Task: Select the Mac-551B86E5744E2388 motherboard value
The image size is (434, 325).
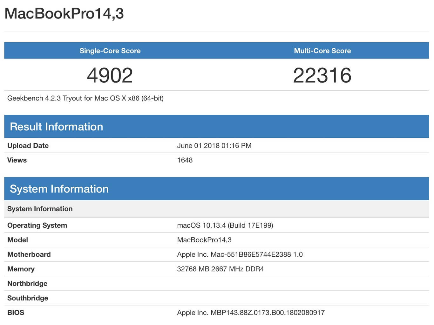Action: click(240, 254)
